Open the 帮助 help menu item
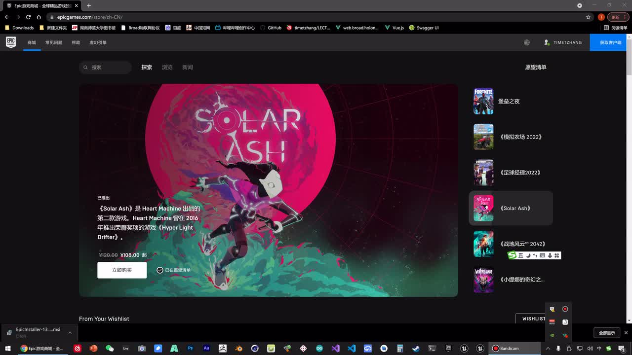This screenshot has height=355, width=632. [76, 42]
